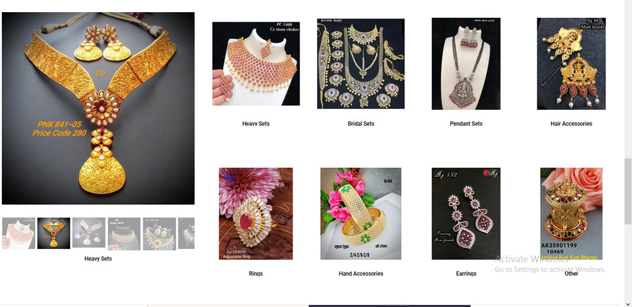Click the large gold necklace main image
Screen dimensions: 632x307
point(98,109)
